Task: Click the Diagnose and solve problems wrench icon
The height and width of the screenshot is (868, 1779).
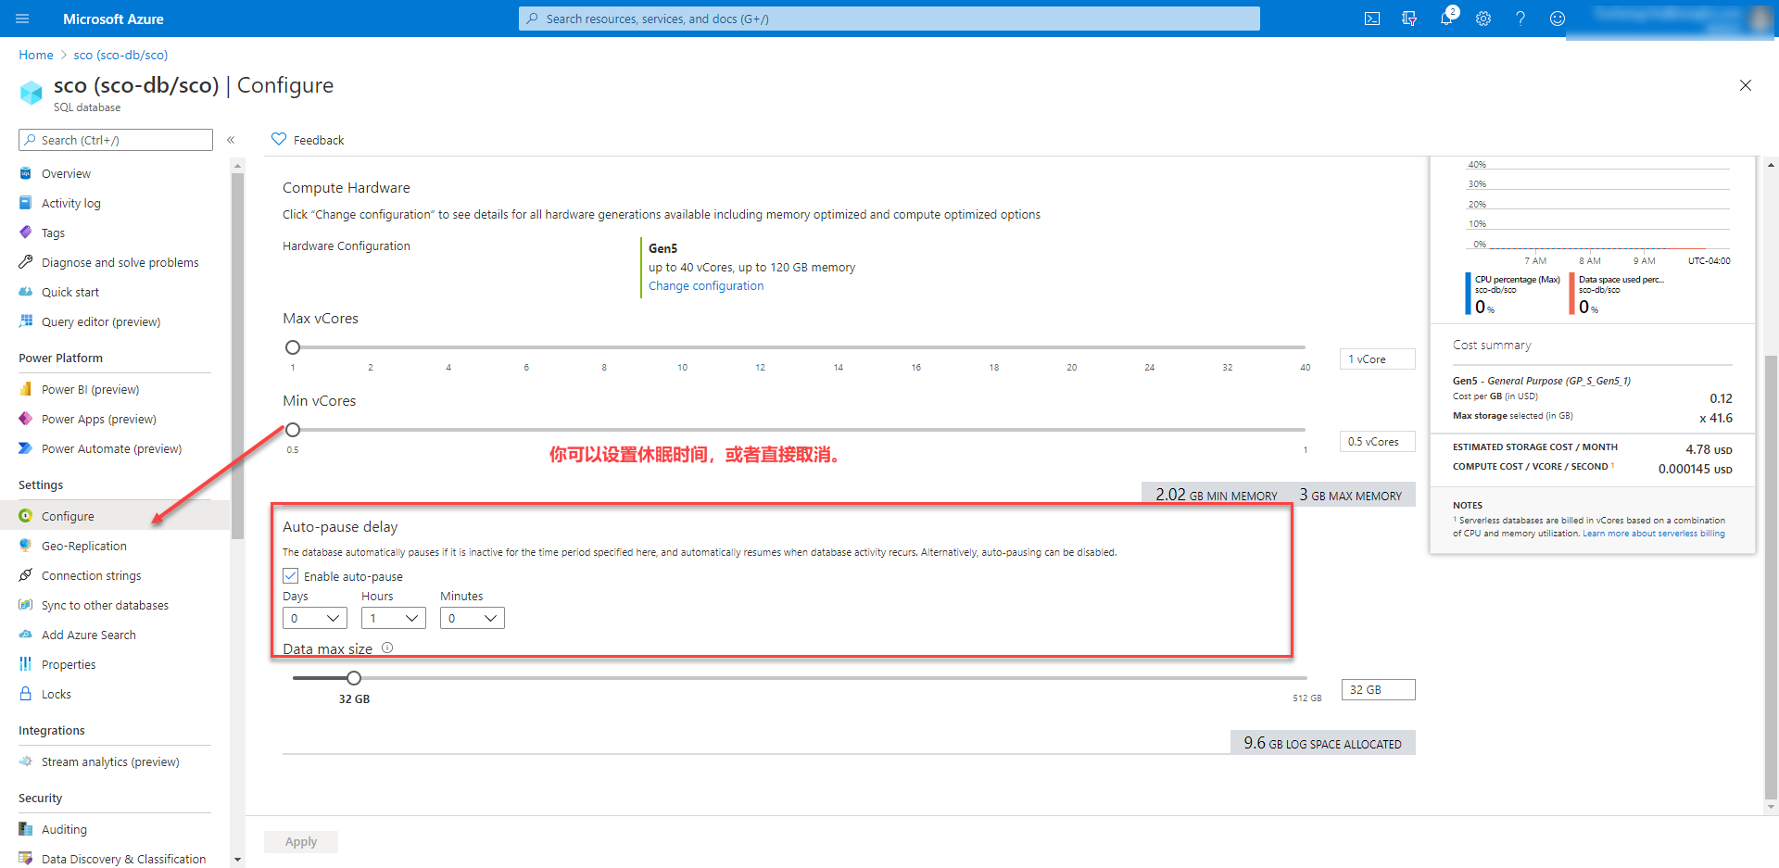Action: tap(26, 262)
